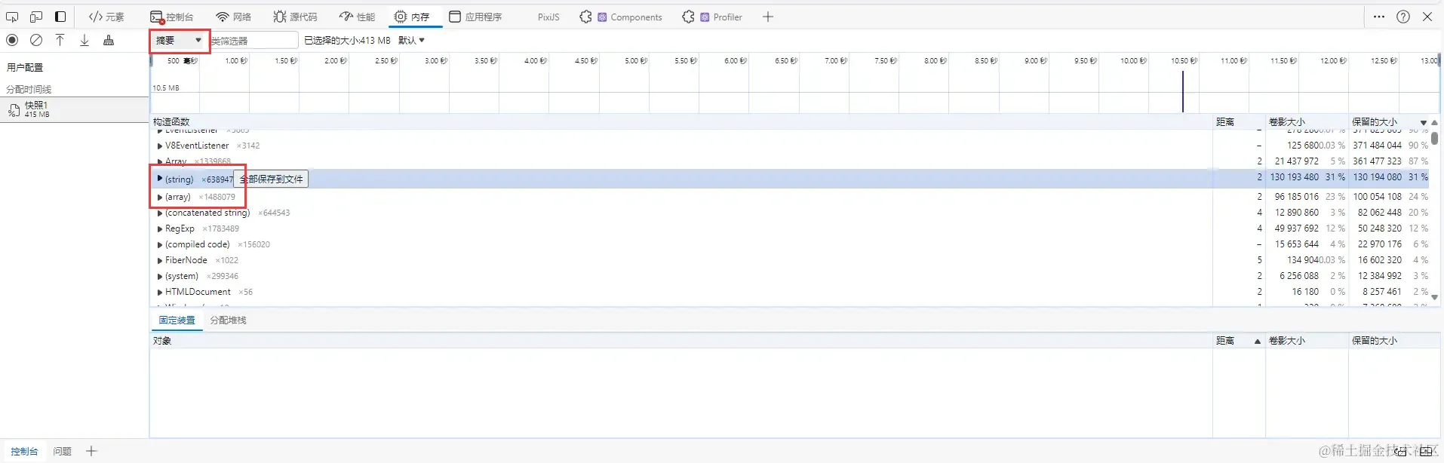Open the DevTools more options ellipsis menu
1444x463 pixels.
[x=1379, y=17]
